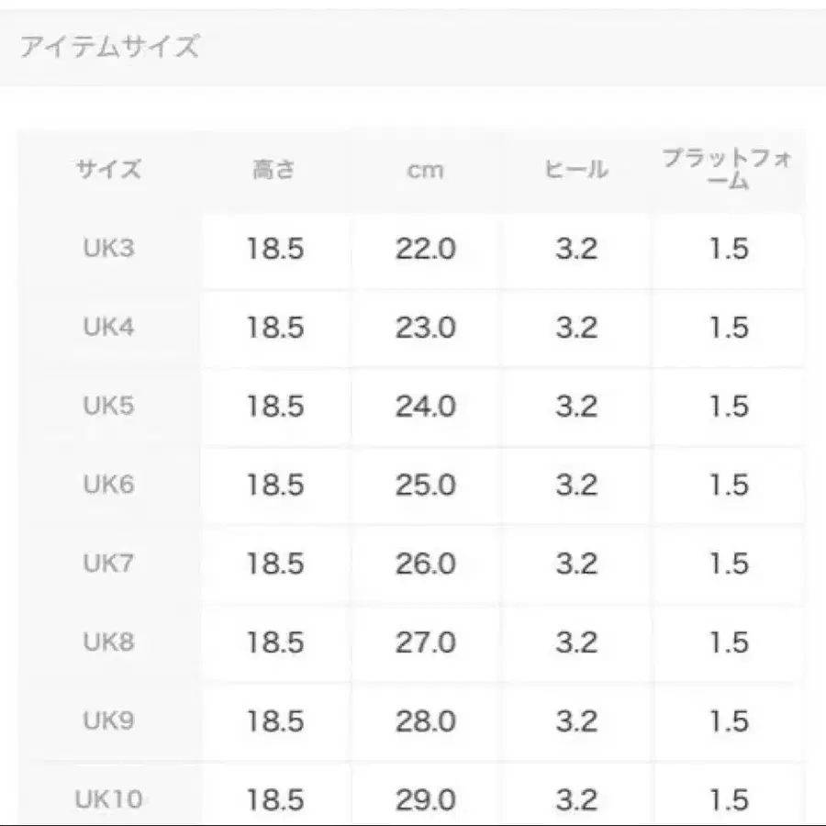Select the プラットフォーム column header

pos(728,170)
